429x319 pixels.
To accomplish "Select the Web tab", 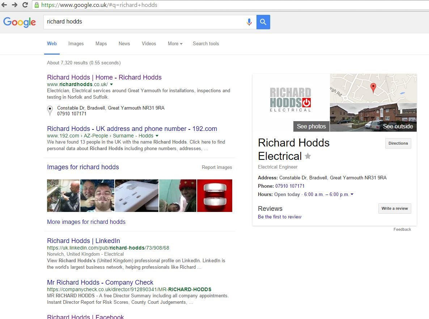I will (x=52, y=43).
